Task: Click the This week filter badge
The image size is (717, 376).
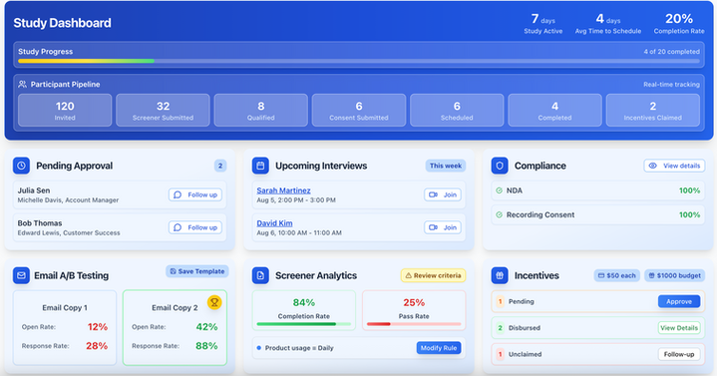Action: pyautogui.click(x=446, y=166)
